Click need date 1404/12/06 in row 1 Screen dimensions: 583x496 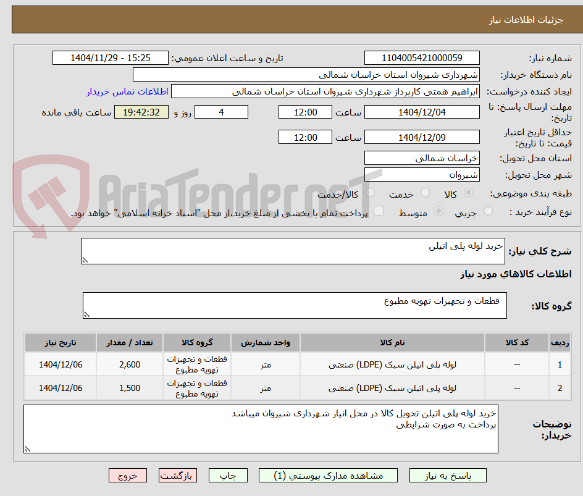tap(61, 365)
